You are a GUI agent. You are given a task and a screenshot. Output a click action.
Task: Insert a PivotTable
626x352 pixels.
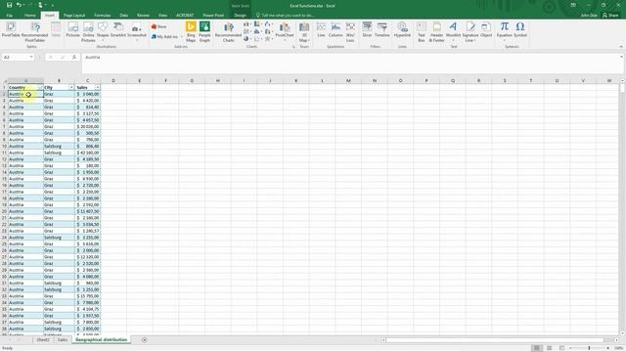click(x=11, y=30)
